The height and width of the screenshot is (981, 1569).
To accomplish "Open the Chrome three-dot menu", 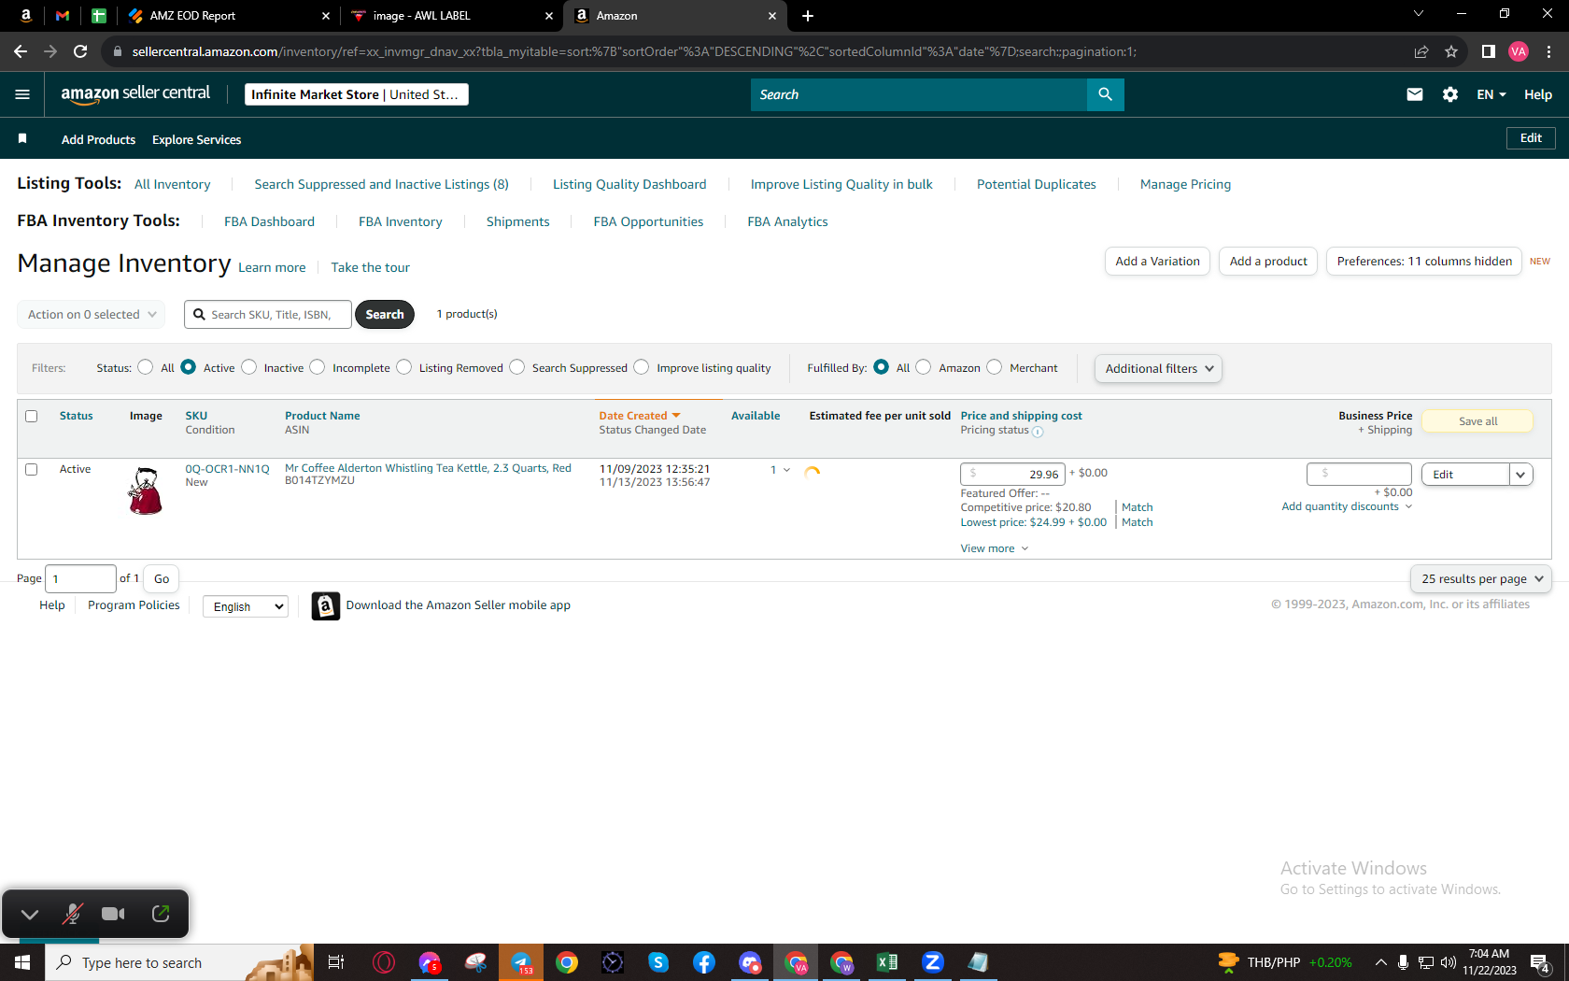I will pos(1549,51).
